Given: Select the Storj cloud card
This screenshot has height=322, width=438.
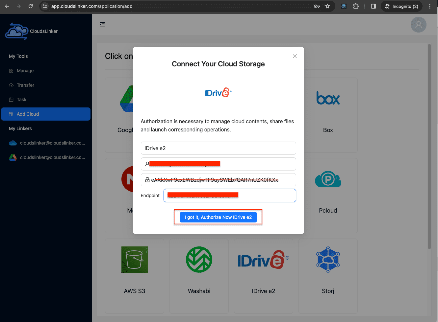Looking at the screenshot, I should (x=328, y=276).
